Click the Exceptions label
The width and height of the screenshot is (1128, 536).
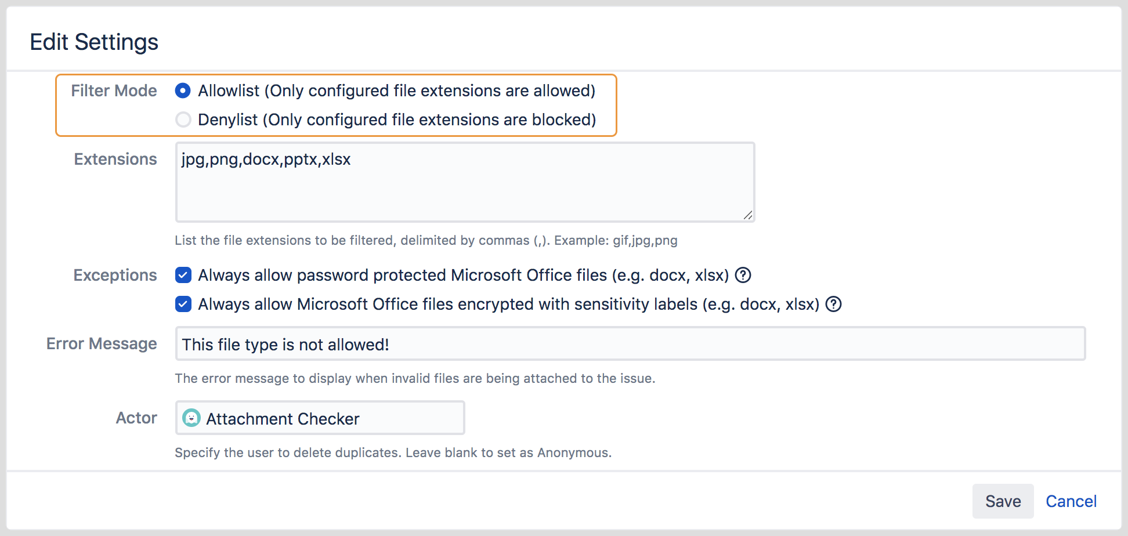[x=115, y=275]
